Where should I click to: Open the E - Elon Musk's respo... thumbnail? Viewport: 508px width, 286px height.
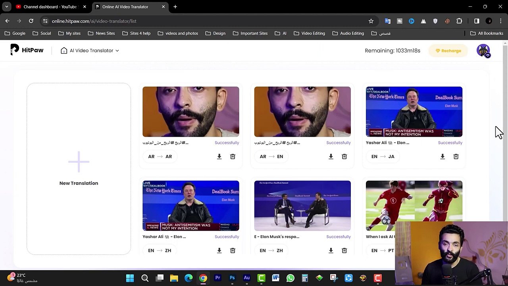point(302,206)
